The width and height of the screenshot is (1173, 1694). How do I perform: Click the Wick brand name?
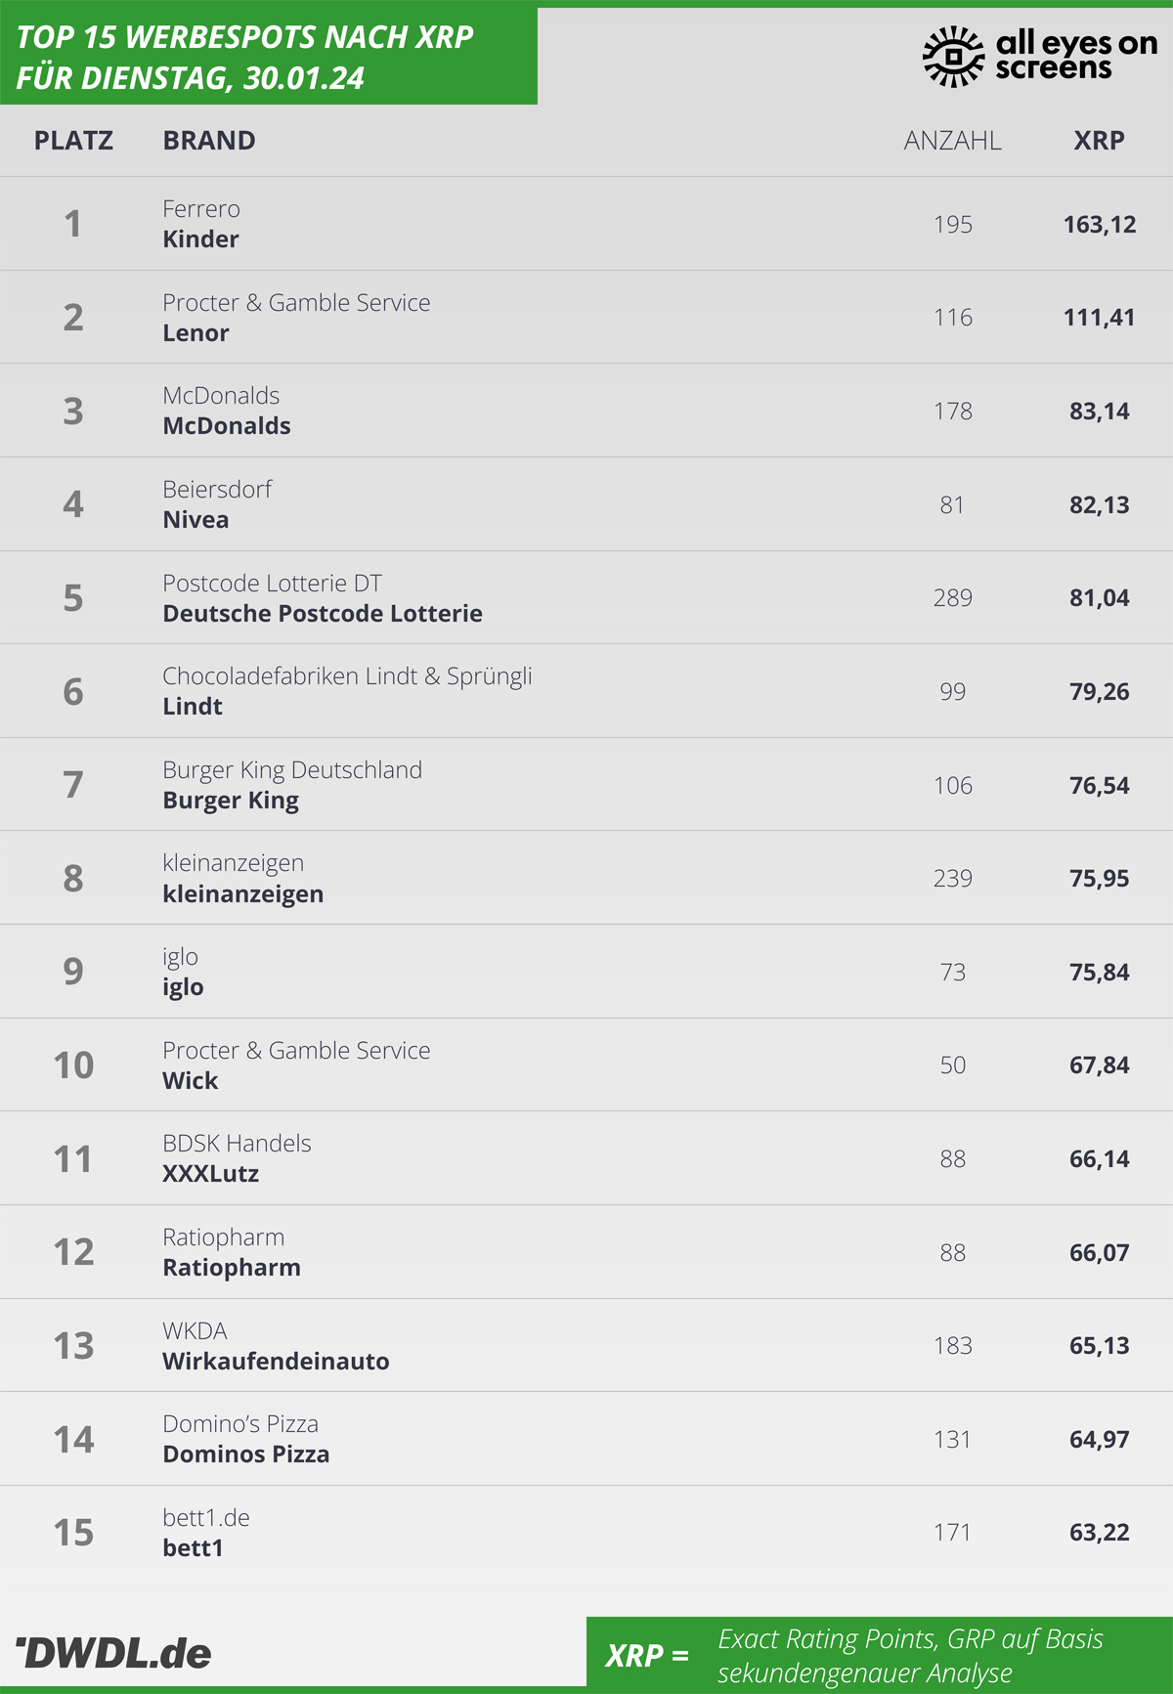[191, 1081]
